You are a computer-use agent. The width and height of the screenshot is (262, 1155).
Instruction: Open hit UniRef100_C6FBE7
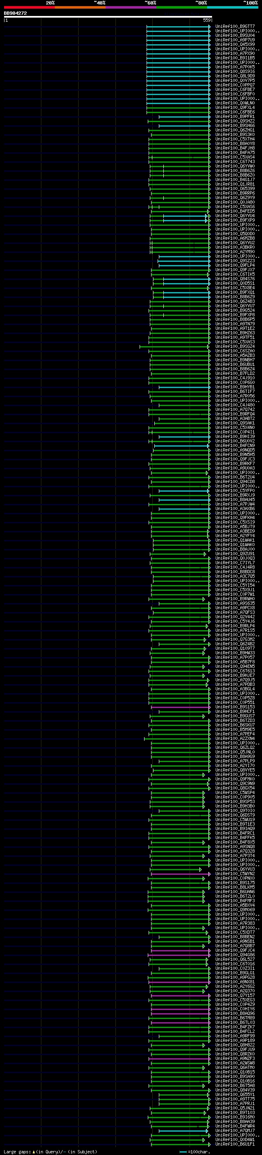click(235, 90)
